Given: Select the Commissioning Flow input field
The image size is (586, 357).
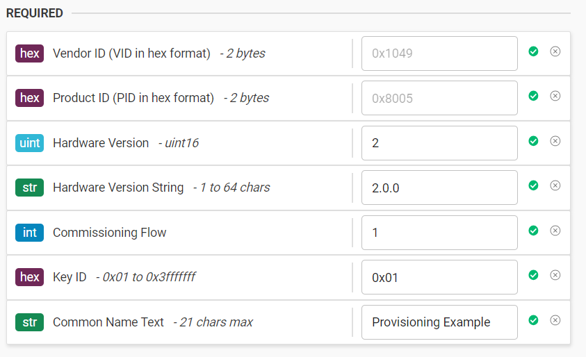Looking at the screenshot, I should [x=439, y=233].
